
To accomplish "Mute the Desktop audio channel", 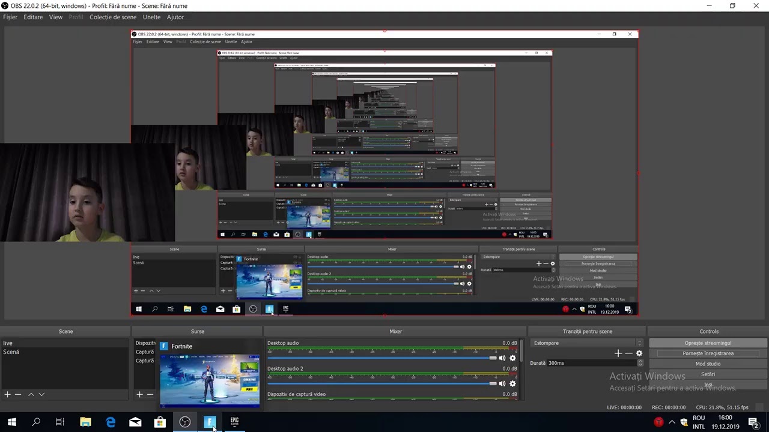I will [x=502, y=358].
